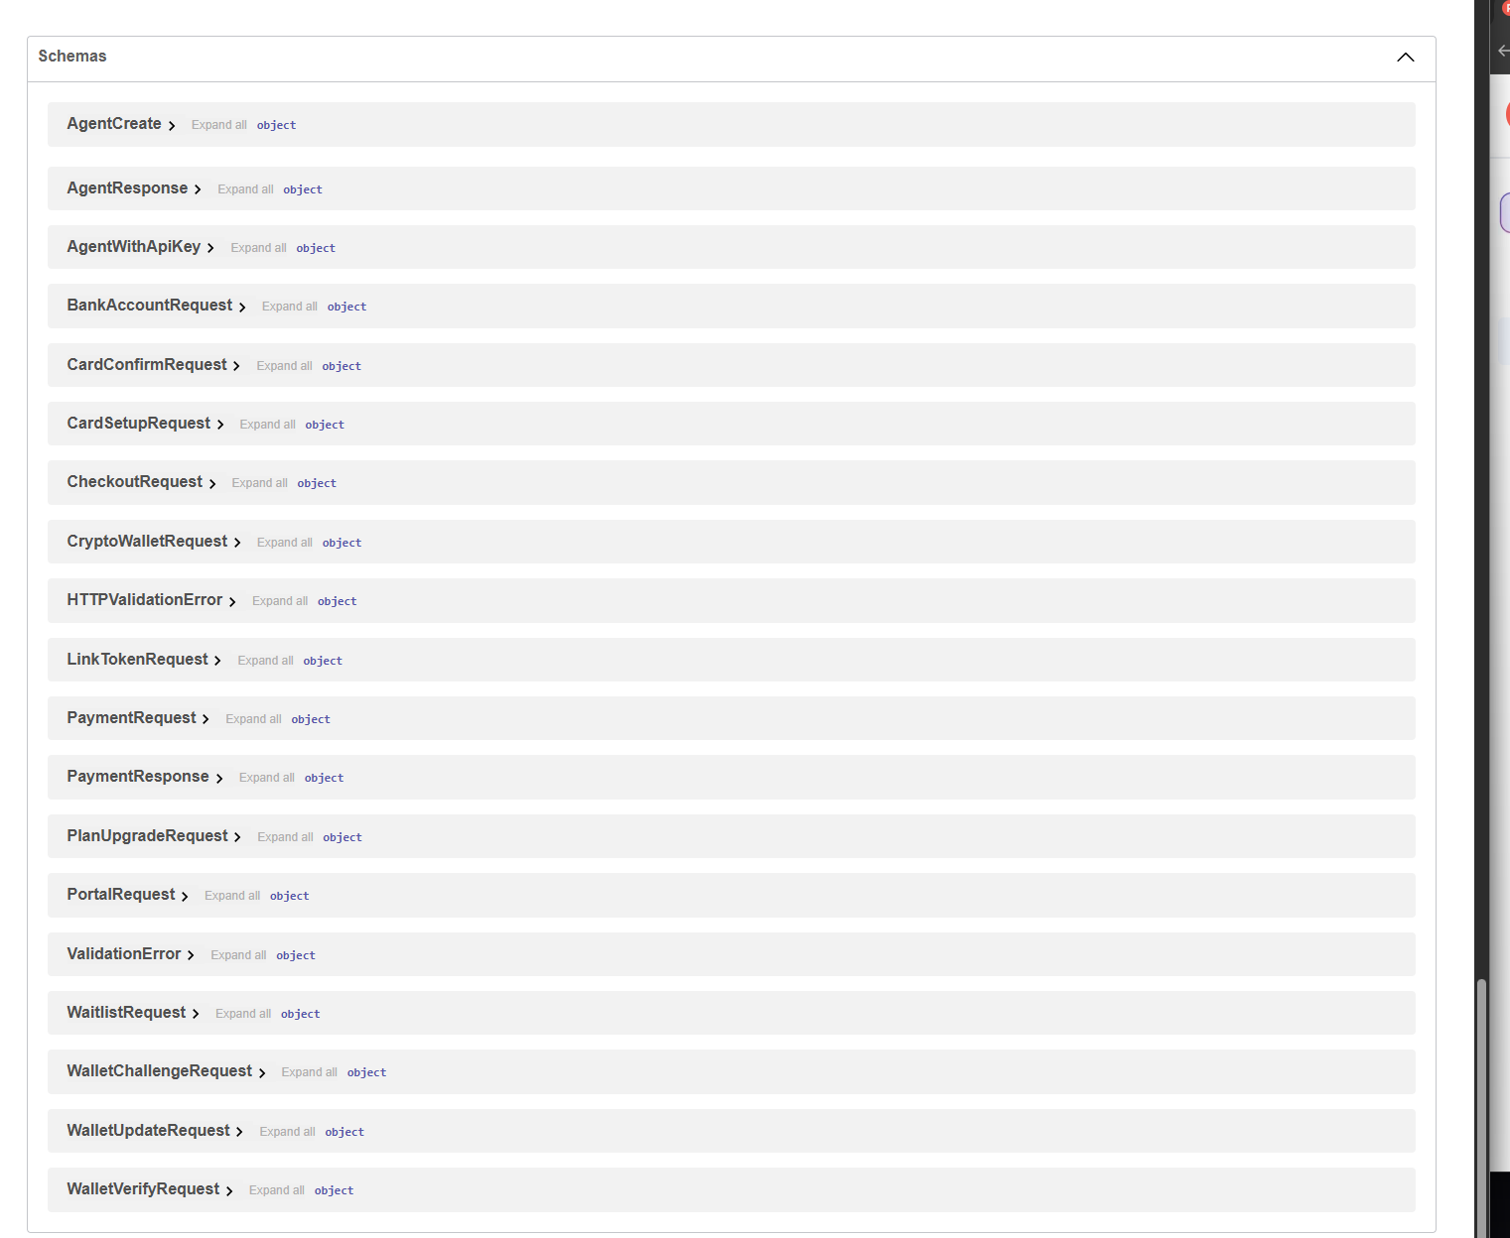Click Expand all next to PaymentRequest
The width and height of the screenshot is (1510, 1238).
tap(252, 718)
